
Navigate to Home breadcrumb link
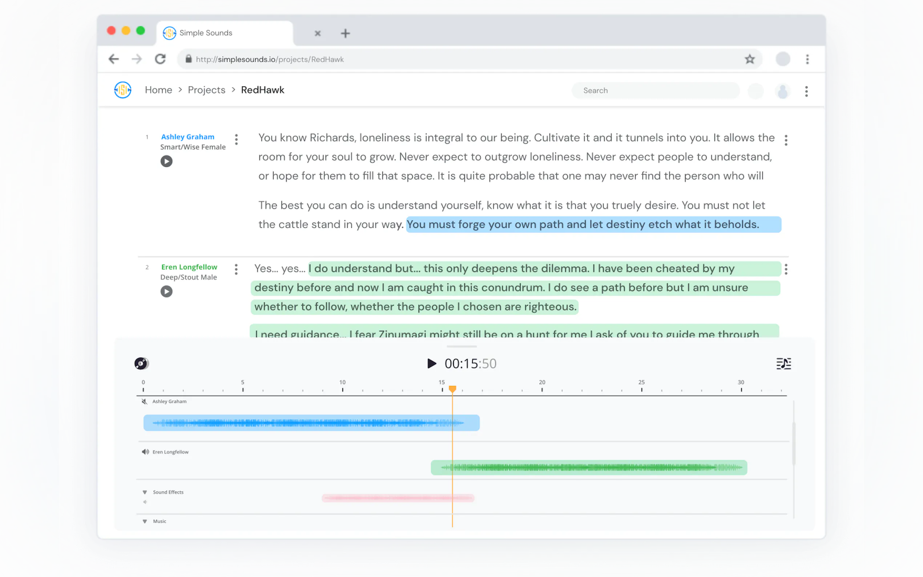tap(158, 90)
